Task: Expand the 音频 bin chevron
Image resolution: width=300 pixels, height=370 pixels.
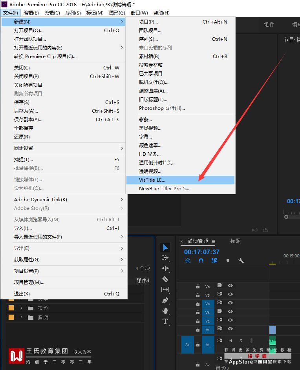Action: [x=21, y=317]
